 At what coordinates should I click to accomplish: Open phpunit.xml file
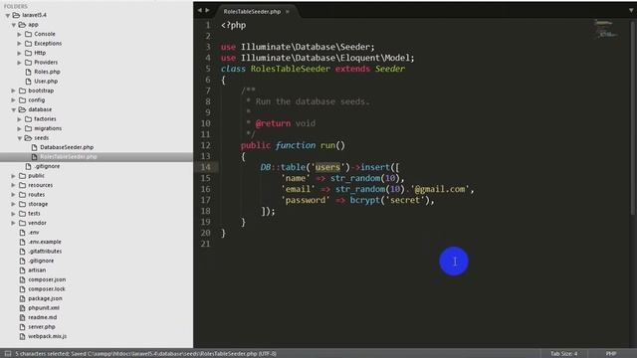point(44,308)
